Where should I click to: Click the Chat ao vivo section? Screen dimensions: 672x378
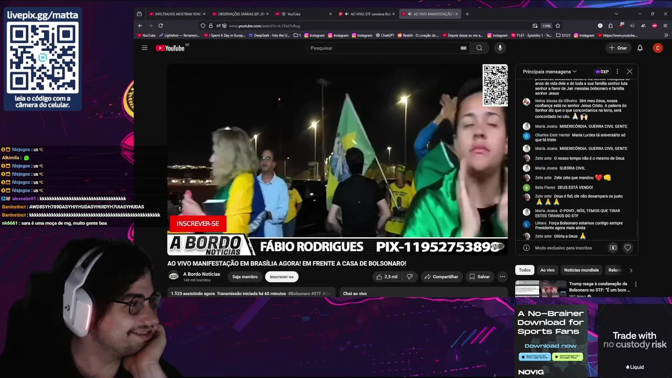click(x=424, y=293)
